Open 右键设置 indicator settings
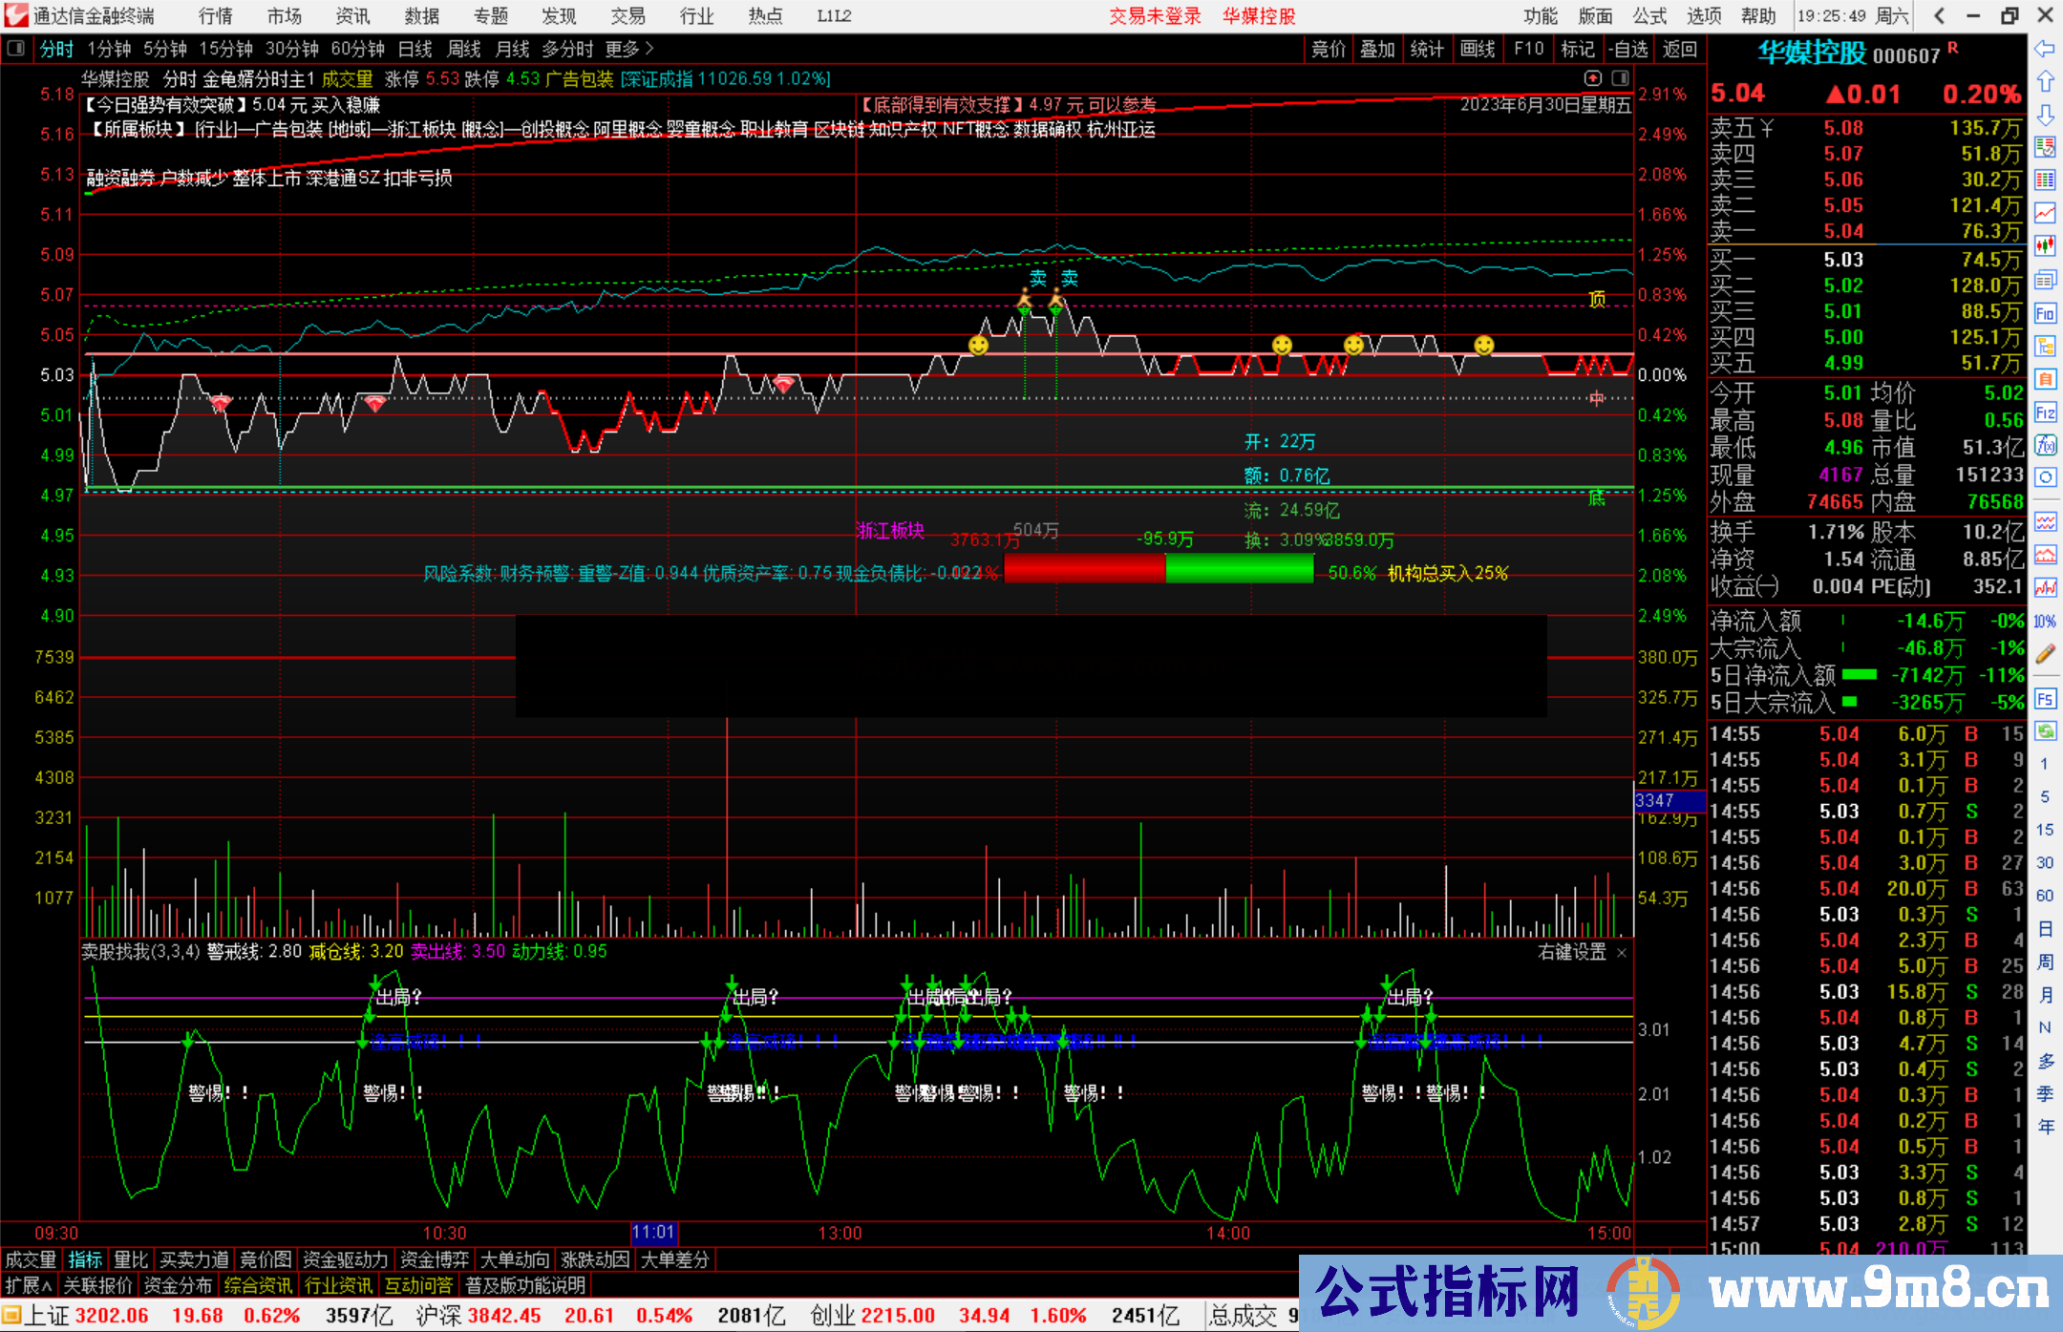 (x=1572, y=953)
